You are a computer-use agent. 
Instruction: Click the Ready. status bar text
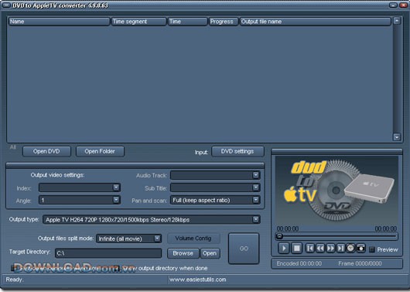(x=15, y=280)
